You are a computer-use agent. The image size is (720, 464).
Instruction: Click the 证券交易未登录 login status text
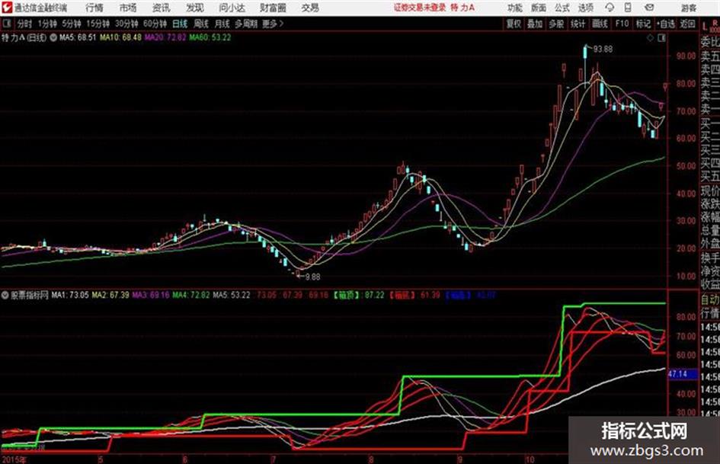pos(420,8)
